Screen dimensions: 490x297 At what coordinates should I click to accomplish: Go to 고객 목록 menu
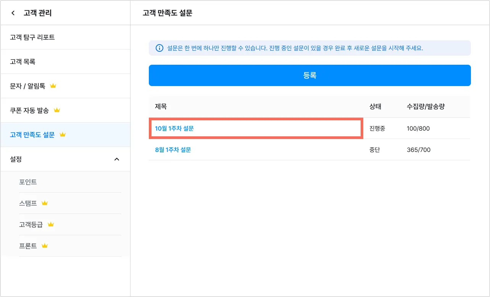(x=23, y=62)
